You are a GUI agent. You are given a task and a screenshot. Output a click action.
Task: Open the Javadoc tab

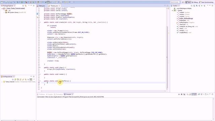click(49, 94)
